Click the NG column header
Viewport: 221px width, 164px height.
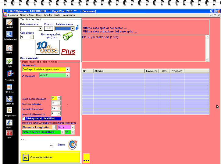[87, 71]
